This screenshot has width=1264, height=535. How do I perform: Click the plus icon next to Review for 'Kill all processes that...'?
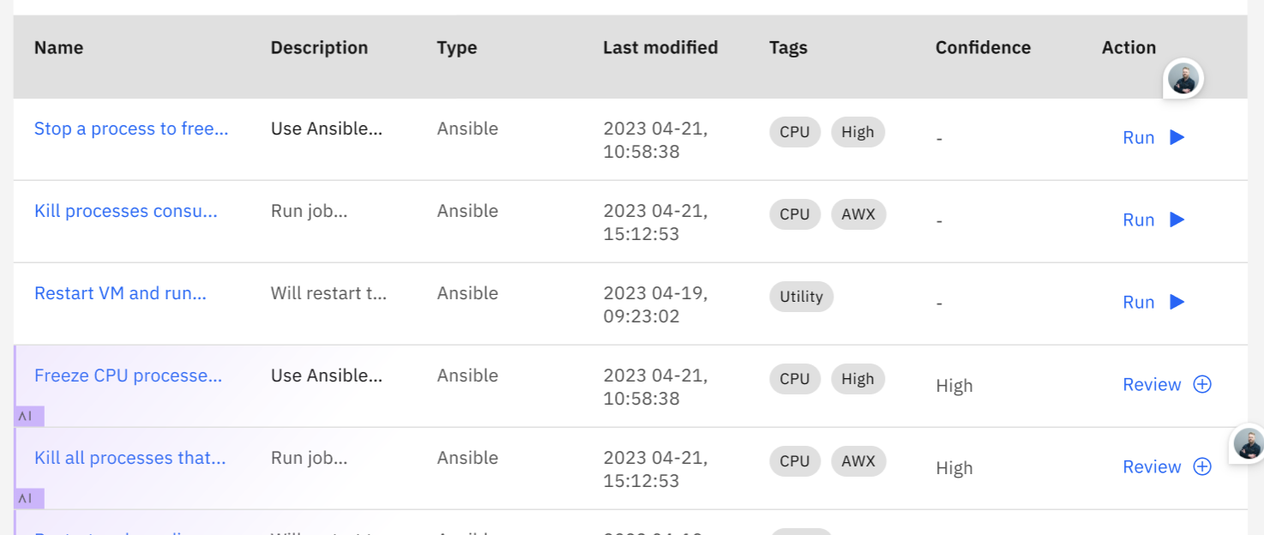pos(1203,466)
